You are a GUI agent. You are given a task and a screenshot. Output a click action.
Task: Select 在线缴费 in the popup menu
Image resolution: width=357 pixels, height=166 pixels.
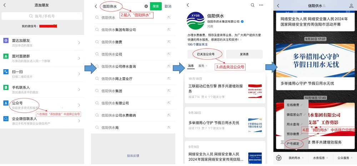pyautogui.click(x=293, y=105)
